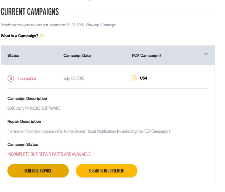Click the external link icon beside What is a Campaign

coord(42,36)
